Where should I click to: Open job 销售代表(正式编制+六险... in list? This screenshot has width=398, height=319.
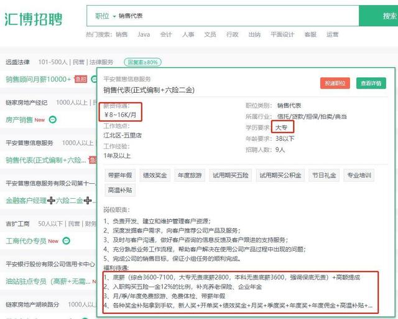point(45,160)
